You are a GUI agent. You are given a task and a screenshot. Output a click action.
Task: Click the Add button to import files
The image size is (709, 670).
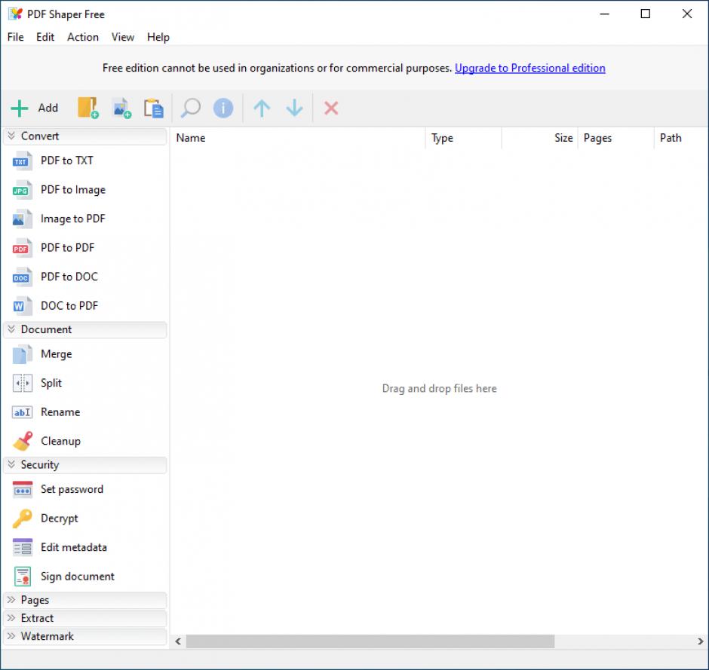[x=35, y=108]
